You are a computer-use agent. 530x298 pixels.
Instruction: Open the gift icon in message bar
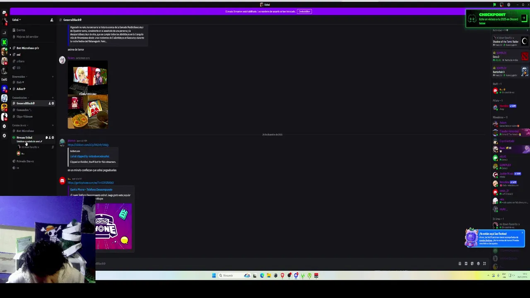click(460, 264)
